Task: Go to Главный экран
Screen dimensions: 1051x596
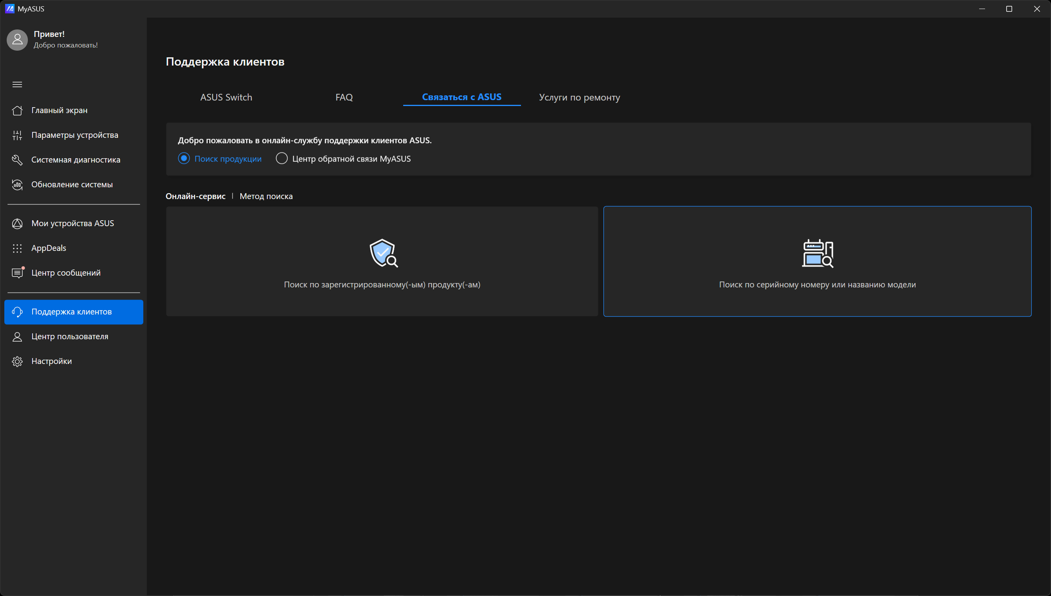Action: click(74, 110)
